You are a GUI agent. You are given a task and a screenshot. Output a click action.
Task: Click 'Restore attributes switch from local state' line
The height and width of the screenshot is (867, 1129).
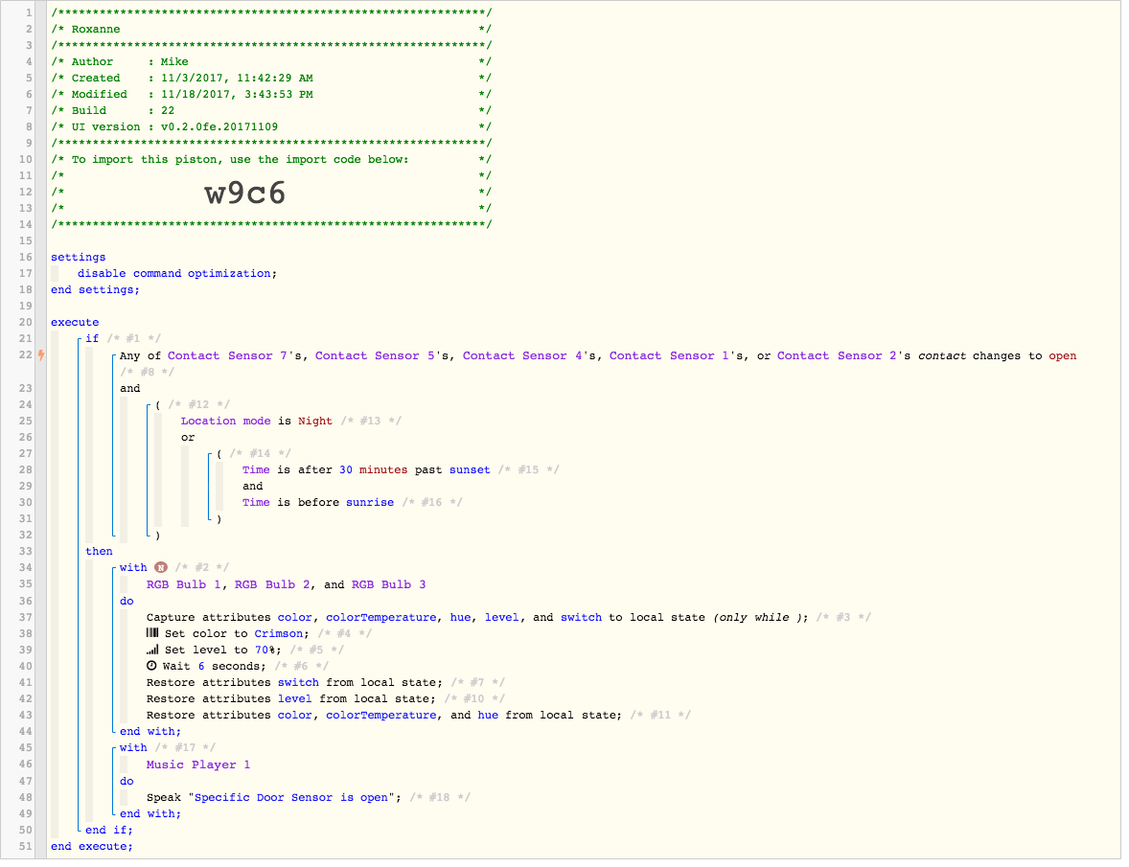coord(294,682)
